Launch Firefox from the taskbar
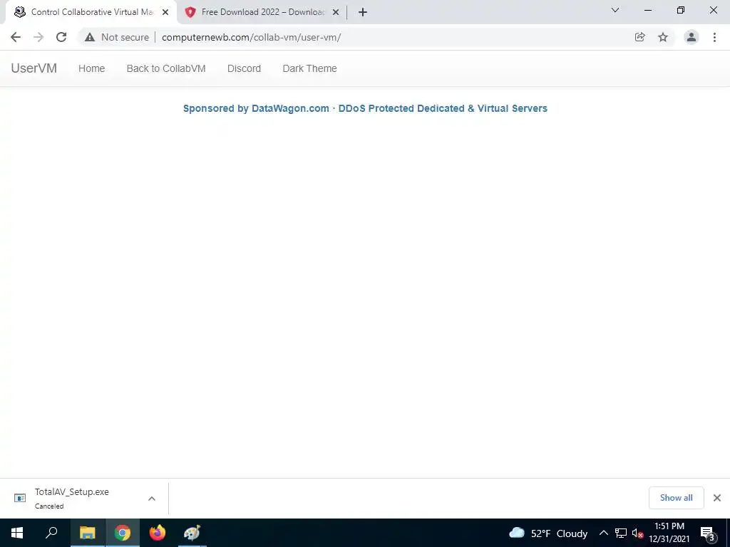 click(158, 533)
